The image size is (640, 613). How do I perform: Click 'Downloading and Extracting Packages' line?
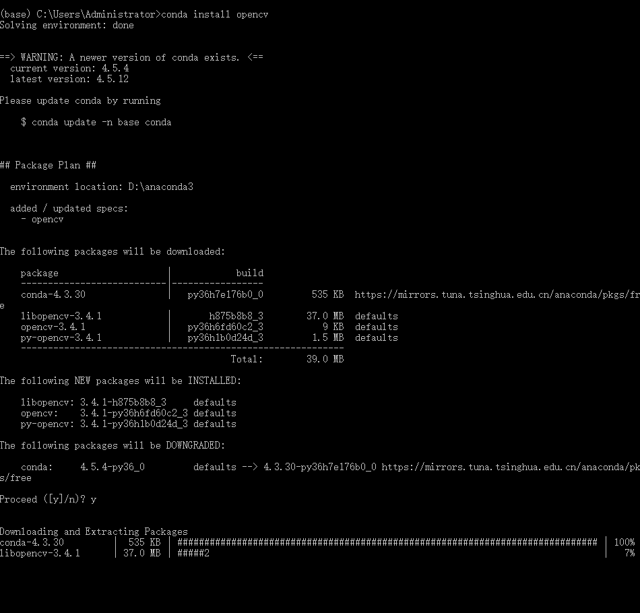tap(94, 531)
